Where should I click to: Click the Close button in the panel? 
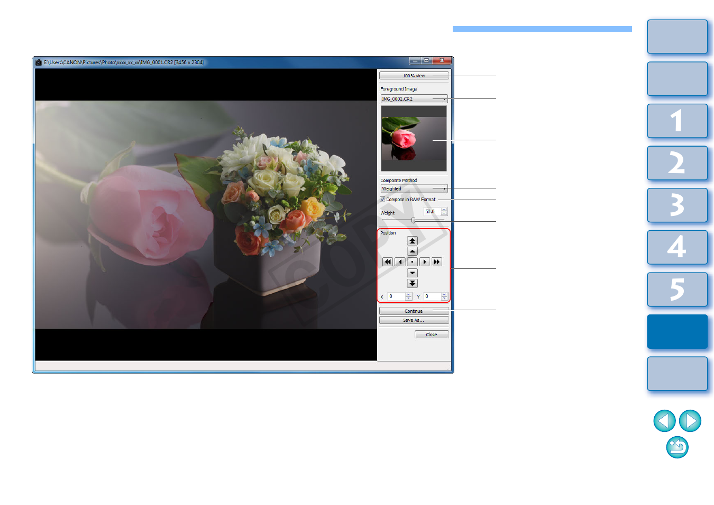[x=432, y=335]
